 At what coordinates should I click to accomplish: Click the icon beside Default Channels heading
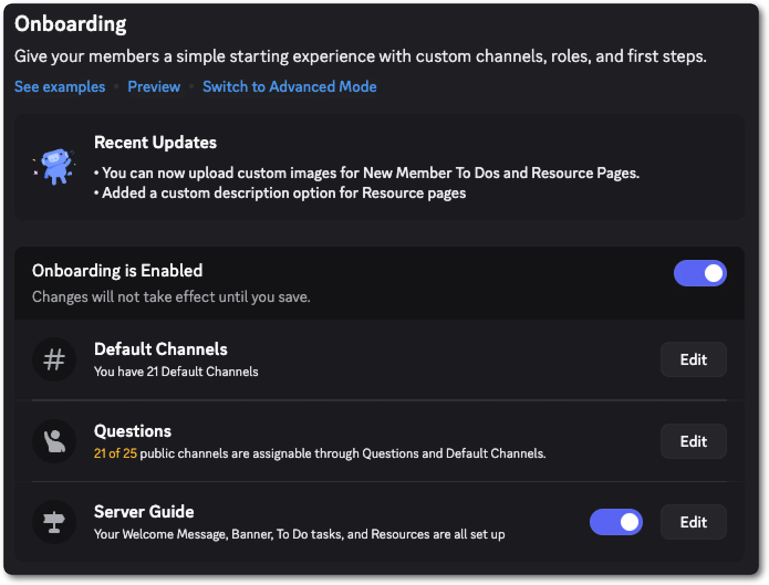pyautogui.click(x=54, y=359)
